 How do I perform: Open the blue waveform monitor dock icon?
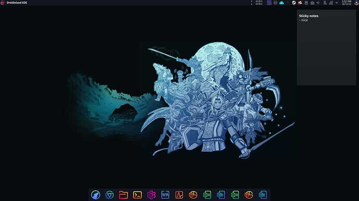165,195
